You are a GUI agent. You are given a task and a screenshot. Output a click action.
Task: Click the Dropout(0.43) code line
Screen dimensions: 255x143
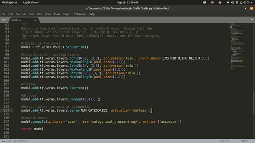[x=58, y=99]
